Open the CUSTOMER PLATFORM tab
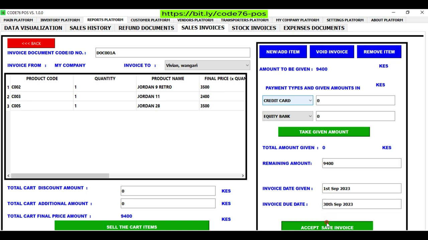Image resolution: width=428 pixels, height=240 pixels. pyautogui.click(x=150, y=20)
